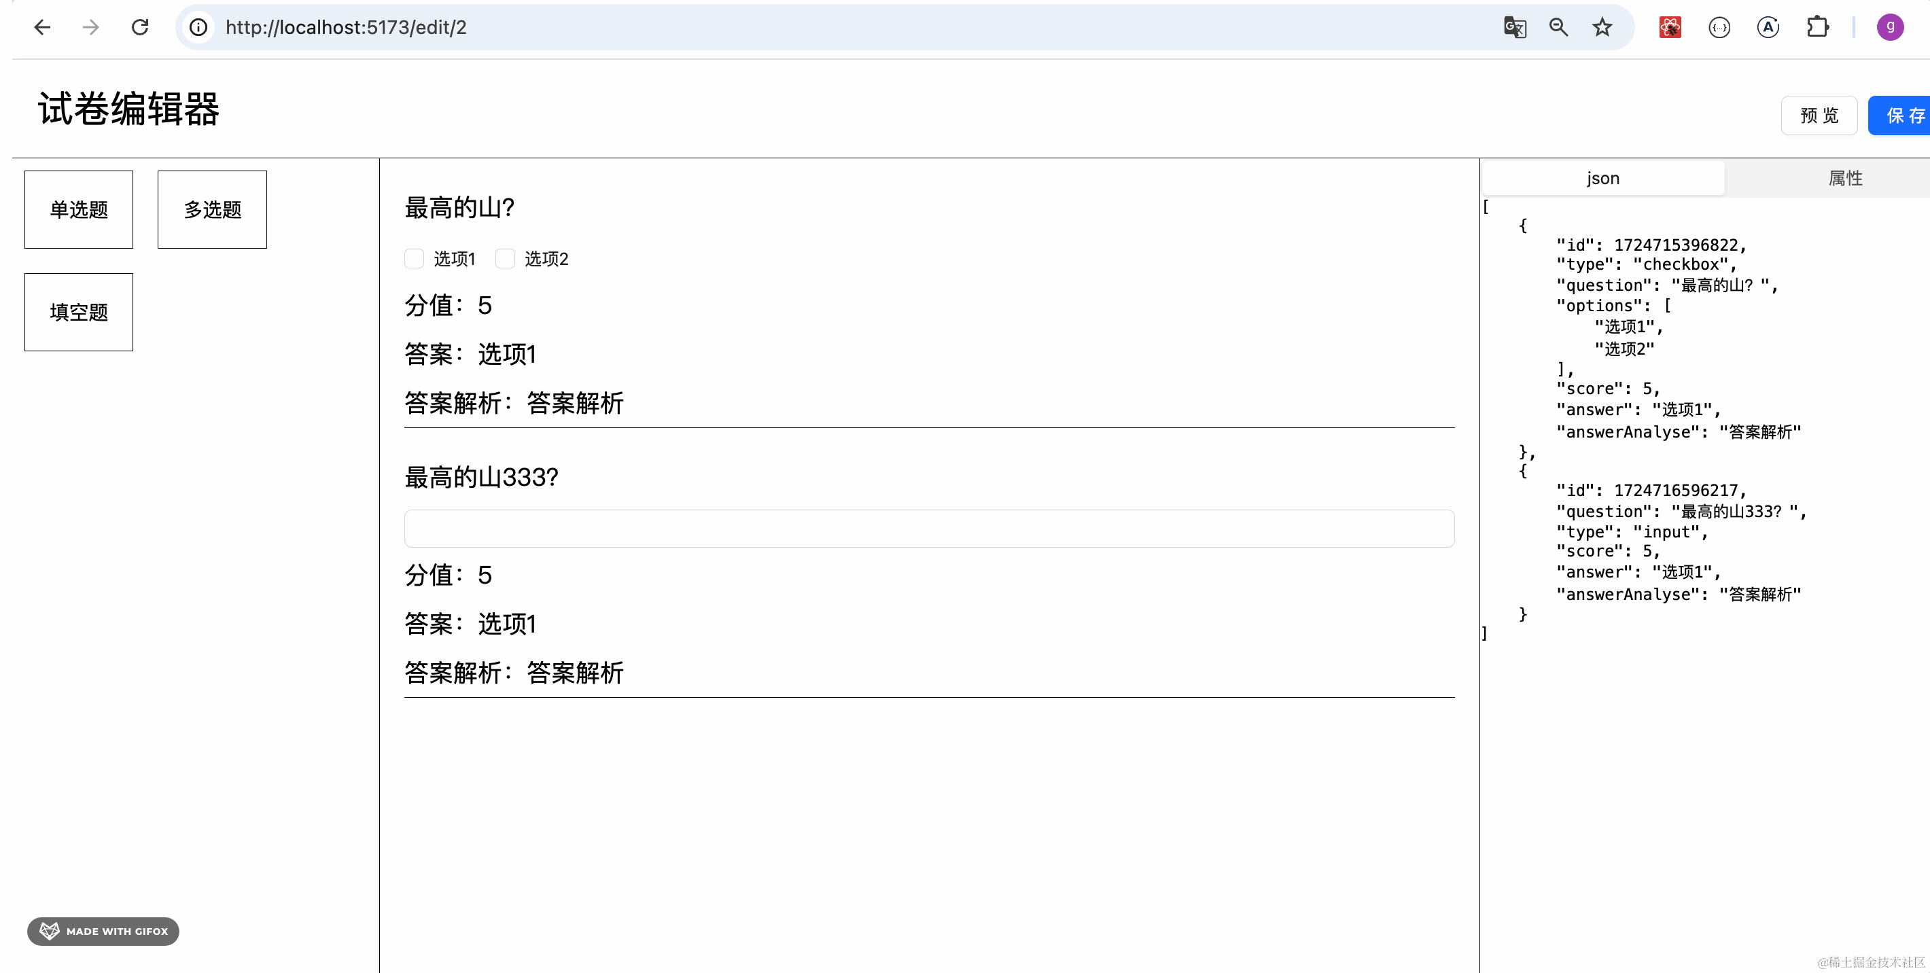Click the browser forward arrow
Image resolution: width=1930 pixels, height=973 pixels.
tap(90, 28)
